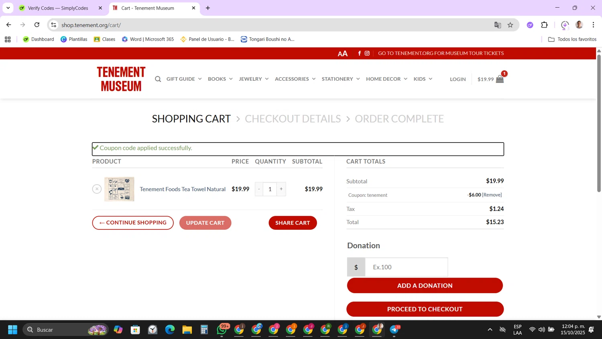Viewport: 602px width, 339px height.
Task: Click CONTINUE SHOPPING button
Action: pyautogui.click(x=133, y=223)
